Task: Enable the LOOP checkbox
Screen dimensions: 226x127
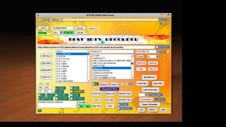Action: coord(72,95)
